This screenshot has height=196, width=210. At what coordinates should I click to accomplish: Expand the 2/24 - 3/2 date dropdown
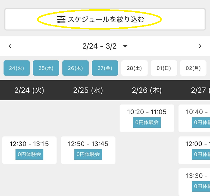coord(125,46)
